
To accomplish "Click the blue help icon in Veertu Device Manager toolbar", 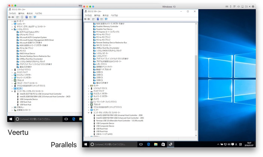I will [27, 17].
